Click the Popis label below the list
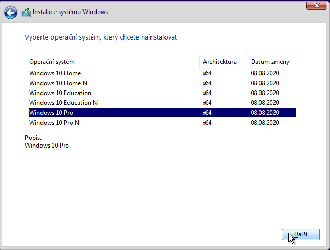The image size is (330, 250). (x=33, y=138)
